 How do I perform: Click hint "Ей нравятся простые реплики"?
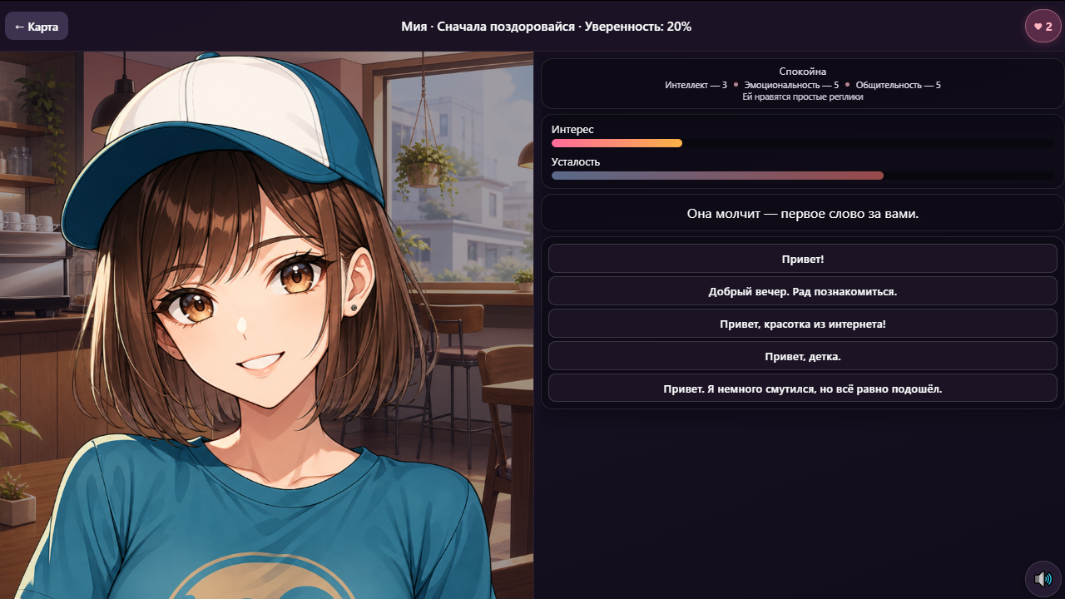tap(803, 97)
